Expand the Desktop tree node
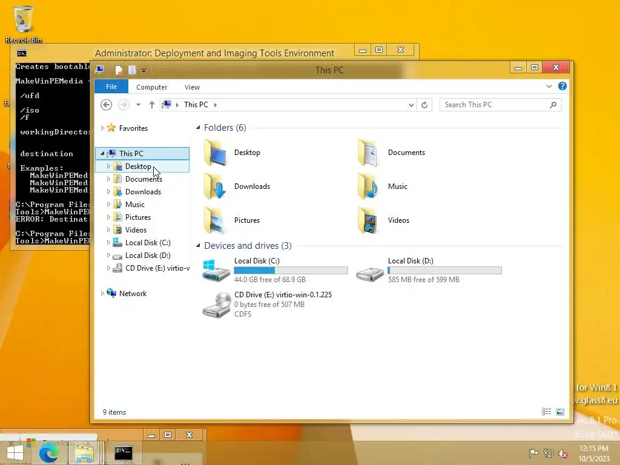The image size is (620, 465). click(x=108, y=167)
